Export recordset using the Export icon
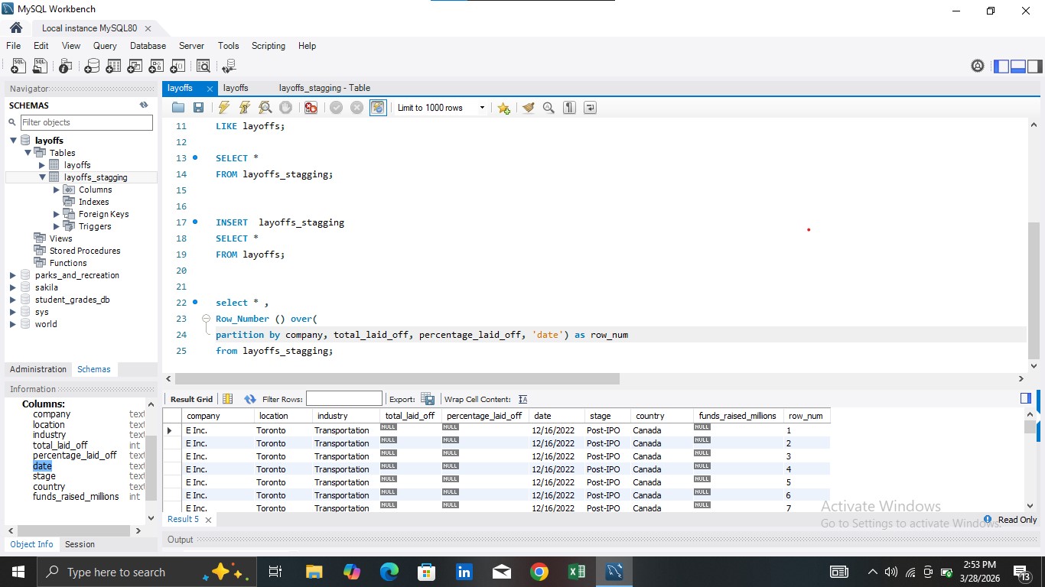1045x587 pixels. pos(428,399)
